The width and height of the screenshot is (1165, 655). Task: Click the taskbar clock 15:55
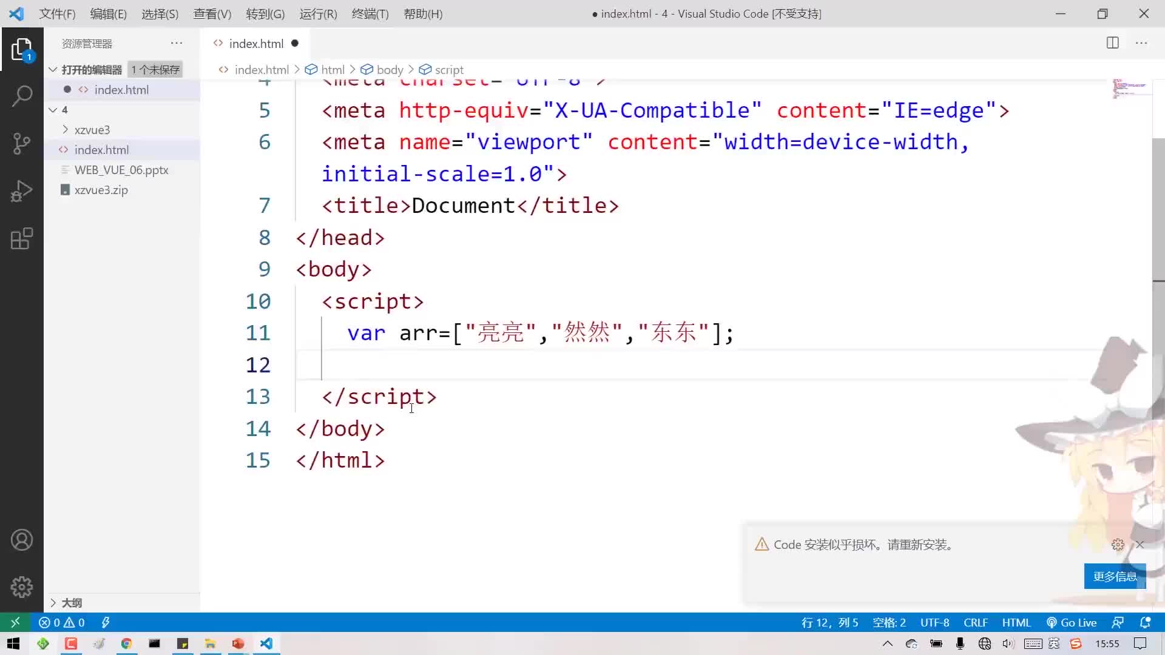[x=1107, y=643]
